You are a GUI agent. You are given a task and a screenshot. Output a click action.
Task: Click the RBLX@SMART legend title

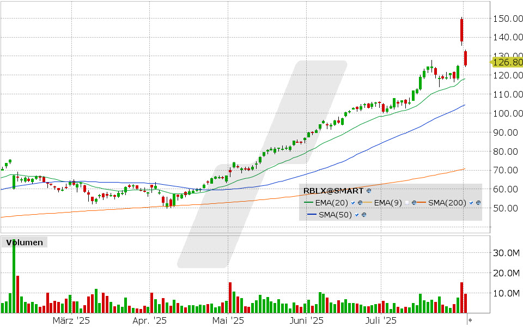(333, 191)
